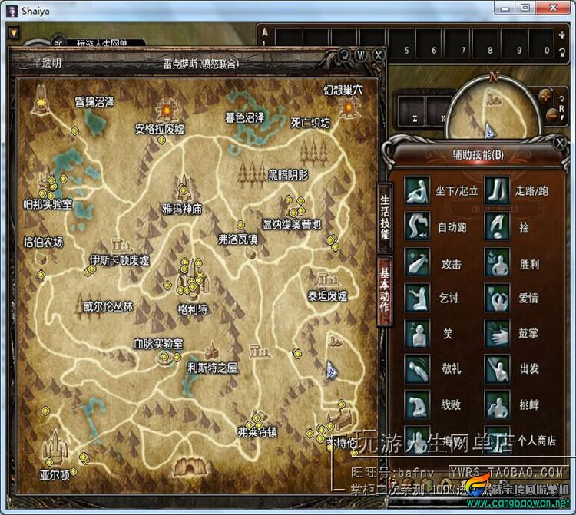Click the 利斯特之屋 label on the map

(x=212, y=368)
